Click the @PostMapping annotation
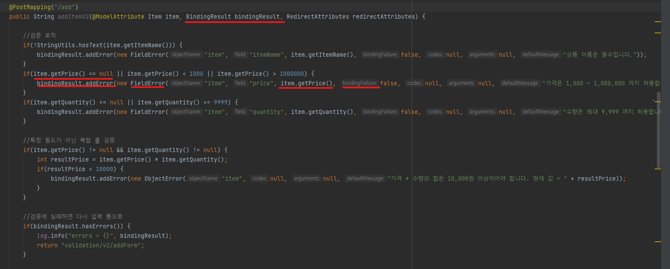Screen dimensions: 670x269 point(29,7)
